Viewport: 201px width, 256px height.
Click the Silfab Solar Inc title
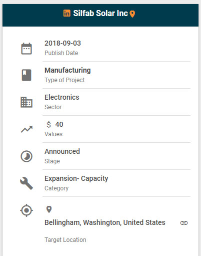point(100,14)
